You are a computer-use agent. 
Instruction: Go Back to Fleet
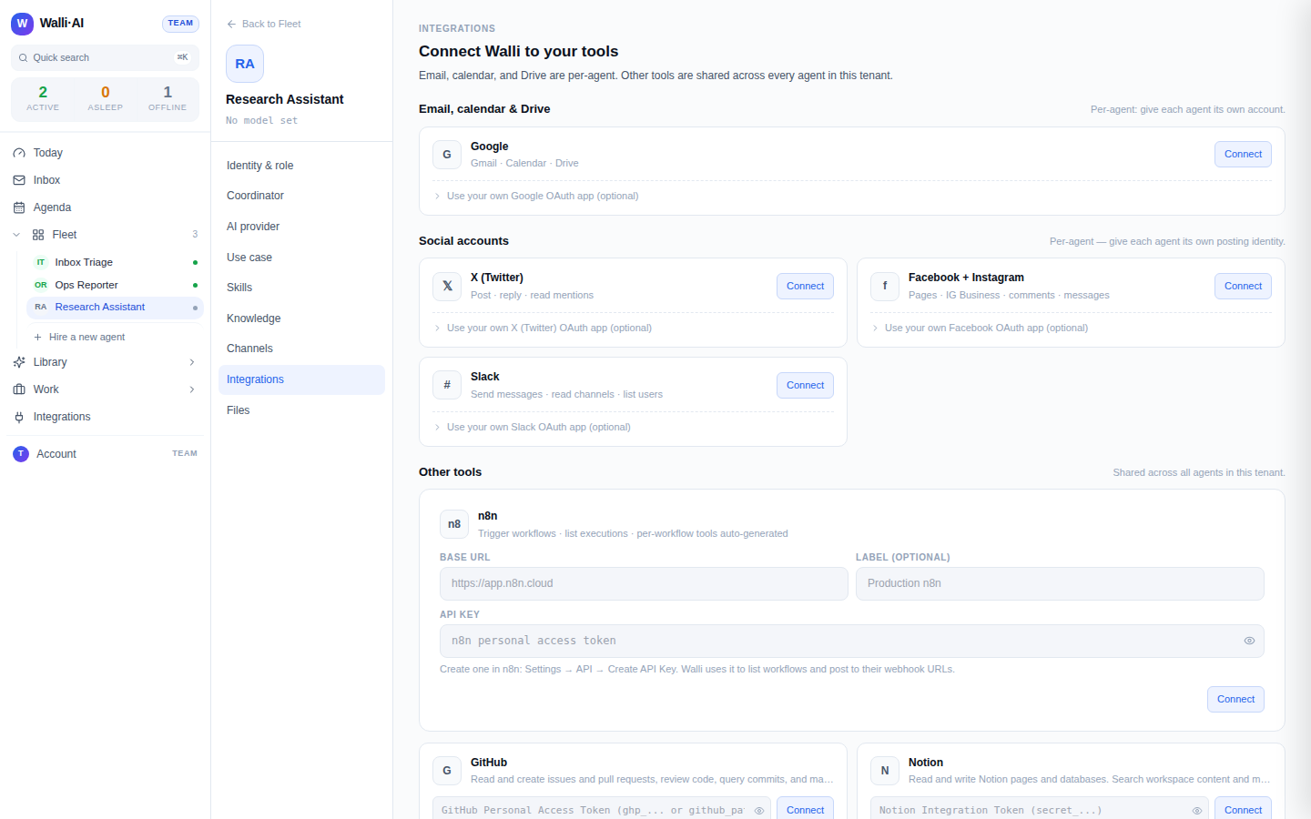[264, 24]
